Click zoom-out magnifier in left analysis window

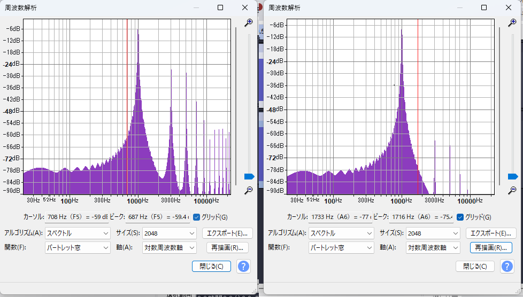pos(248,191)
